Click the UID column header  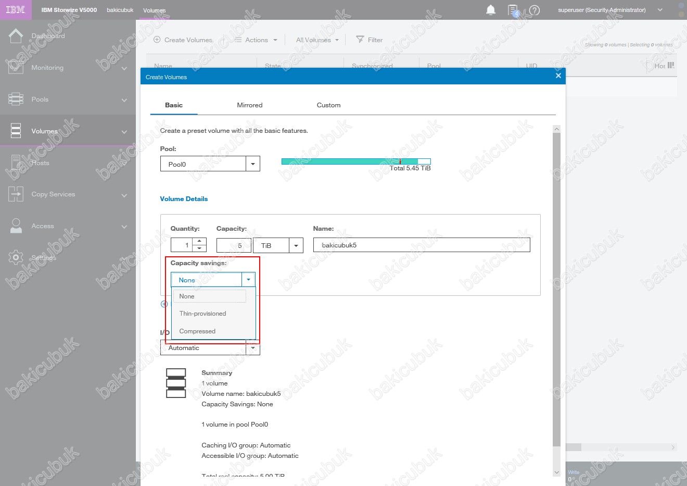tap(531, 66)
